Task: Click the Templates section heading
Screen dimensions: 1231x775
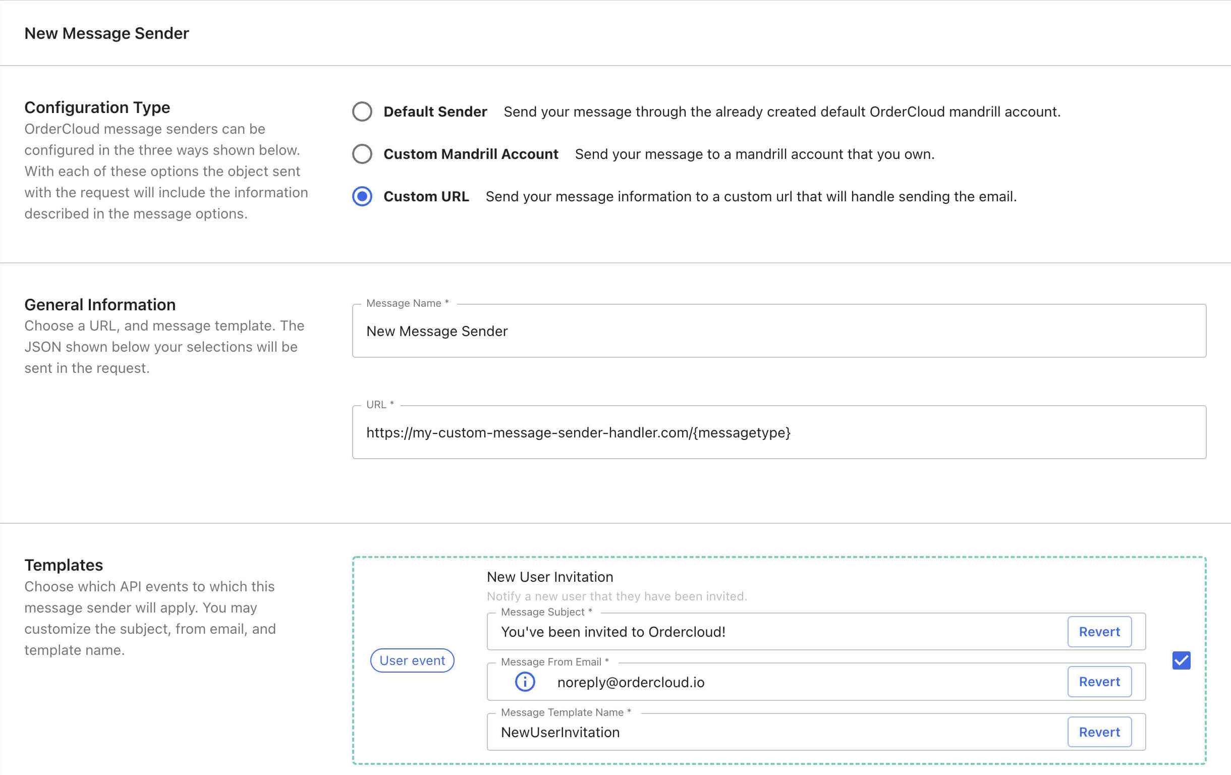Action: (64, 565)
